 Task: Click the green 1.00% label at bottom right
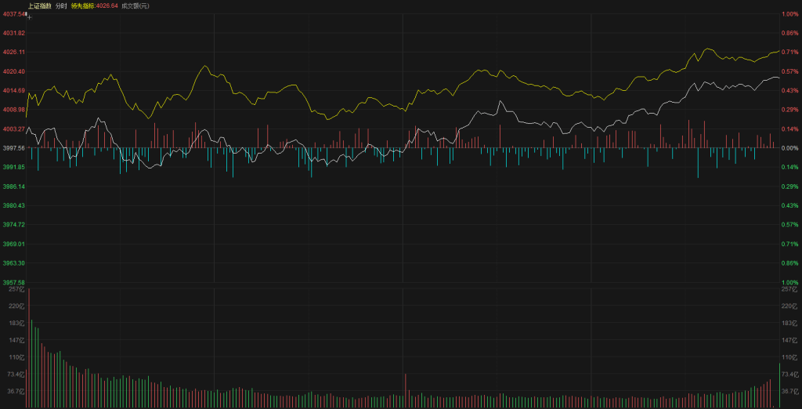pos(789,282)
